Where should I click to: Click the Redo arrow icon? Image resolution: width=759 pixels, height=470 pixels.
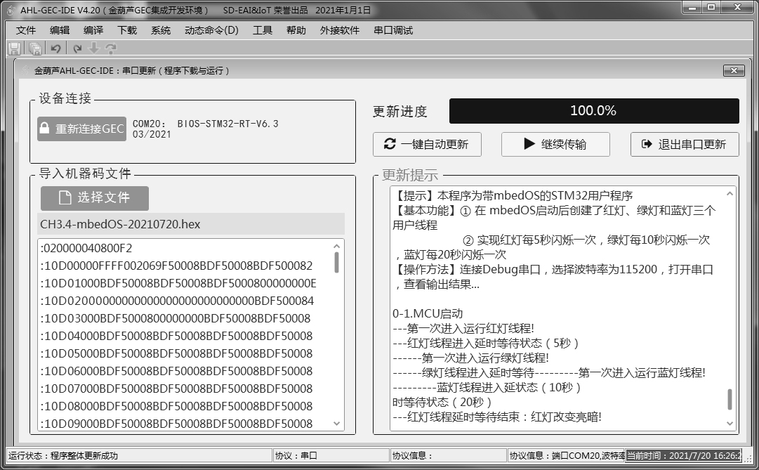77,48
